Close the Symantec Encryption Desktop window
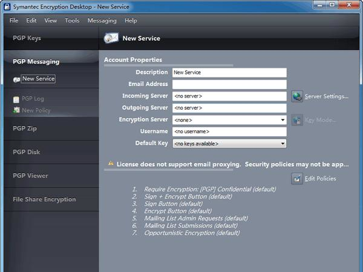Viewport: 363px width, 272px height. coord(348,5)
